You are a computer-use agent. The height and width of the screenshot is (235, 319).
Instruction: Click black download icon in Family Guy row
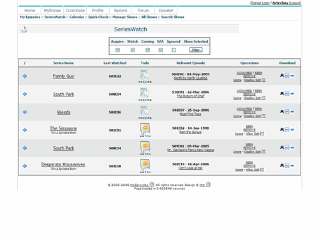pyautogui.click(x=282, y=75)
